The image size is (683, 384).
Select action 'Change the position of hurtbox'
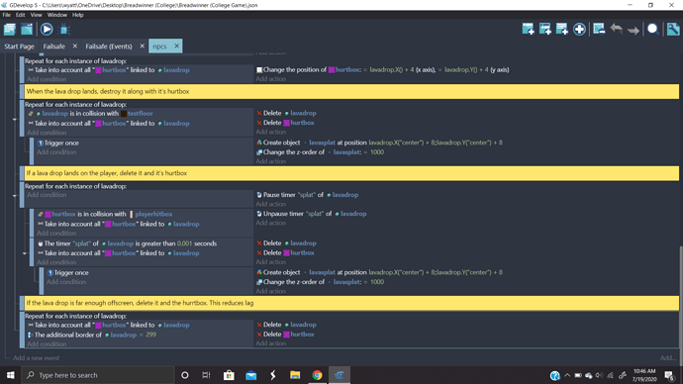382,69
